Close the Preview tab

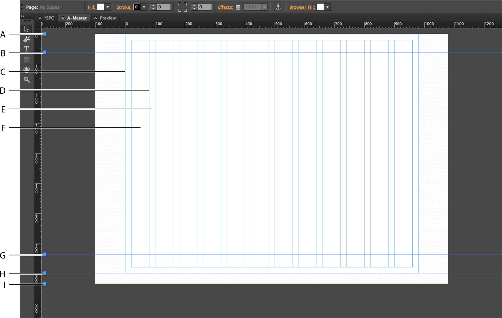95,18
